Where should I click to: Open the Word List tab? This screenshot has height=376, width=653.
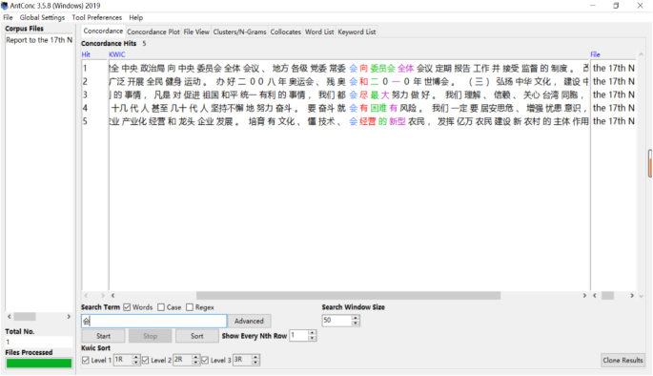[319, 31]
